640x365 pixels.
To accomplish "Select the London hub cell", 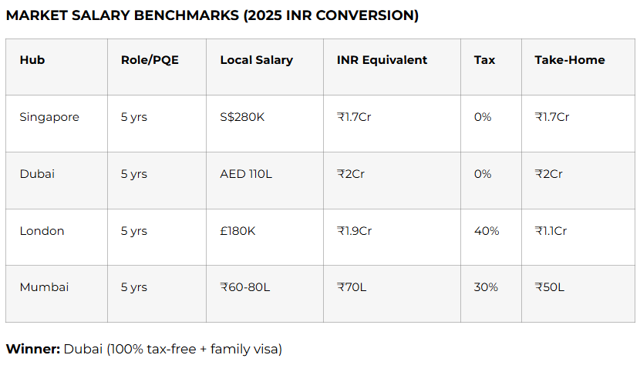I will pyautogui.click(x=42, y=231).
